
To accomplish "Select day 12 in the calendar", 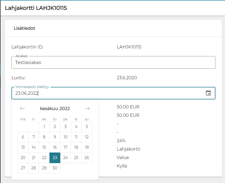I will (x=87, y=137).
